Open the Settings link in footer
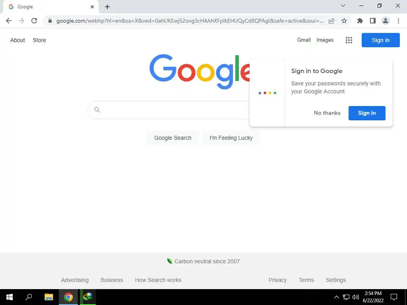The image size is (407, 305). point(335,280)
